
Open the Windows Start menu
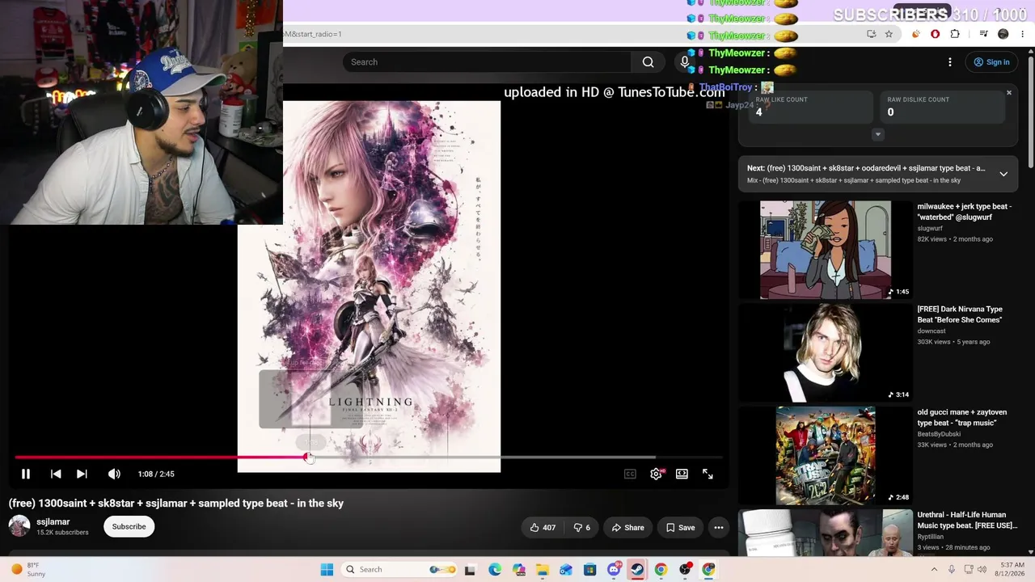click(x=327, y=570)
